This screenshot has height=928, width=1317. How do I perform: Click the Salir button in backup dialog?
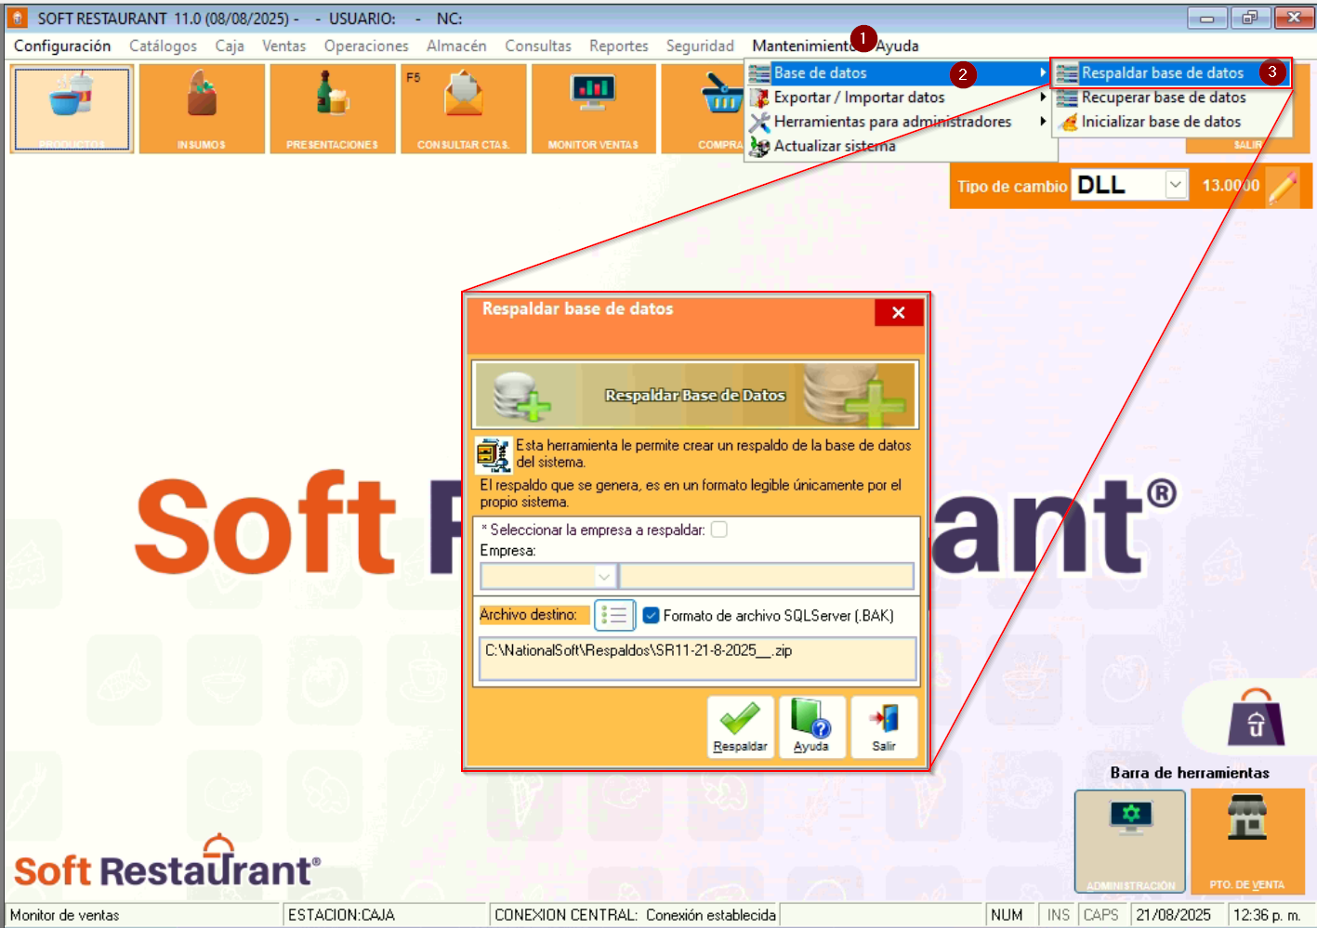[884, 727]
